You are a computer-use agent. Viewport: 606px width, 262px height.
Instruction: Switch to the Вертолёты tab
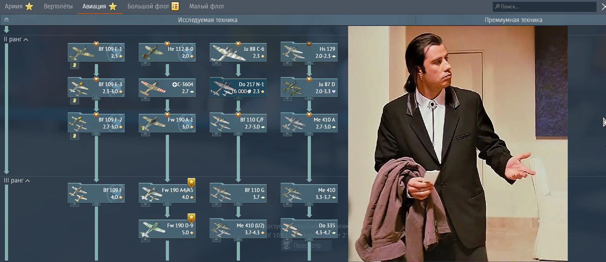click(x=58, y=6)
